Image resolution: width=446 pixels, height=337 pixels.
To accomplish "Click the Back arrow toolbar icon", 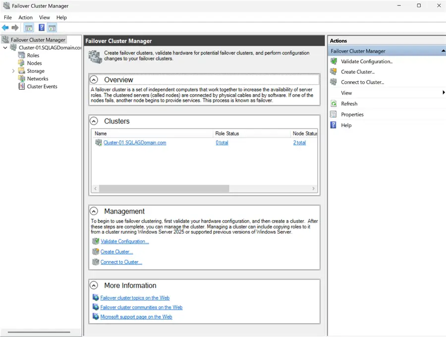I will coord(5,28).
